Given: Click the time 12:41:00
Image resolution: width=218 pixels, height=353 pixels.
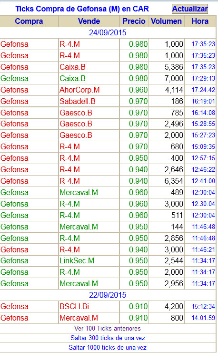Looking at the screenshot, I should [x=203, y=181].
